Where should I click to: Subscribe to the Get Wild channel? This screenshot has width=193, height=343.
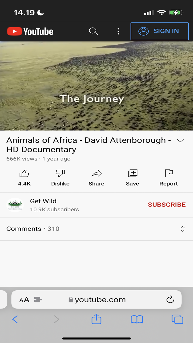[x=167, y=205]
